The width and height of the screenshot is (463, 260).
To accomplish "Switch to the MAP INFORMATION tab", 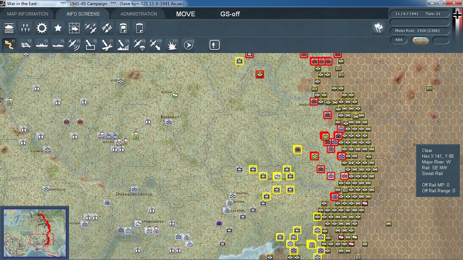I will tap(28, 14).
